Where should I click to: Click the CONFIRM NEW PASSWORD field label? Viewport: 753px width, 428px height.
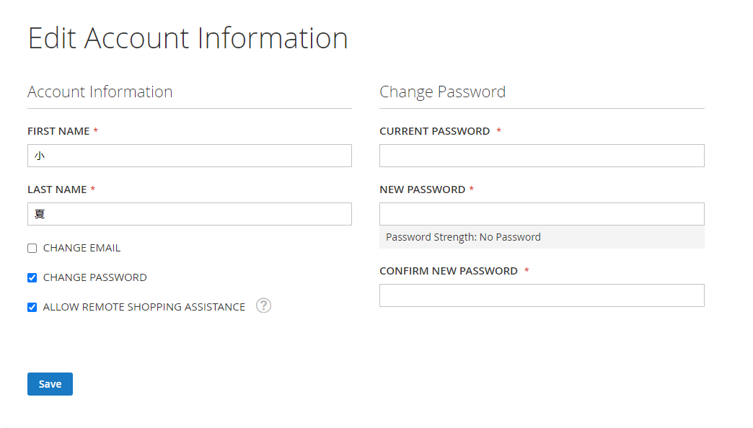pos(449,271)
